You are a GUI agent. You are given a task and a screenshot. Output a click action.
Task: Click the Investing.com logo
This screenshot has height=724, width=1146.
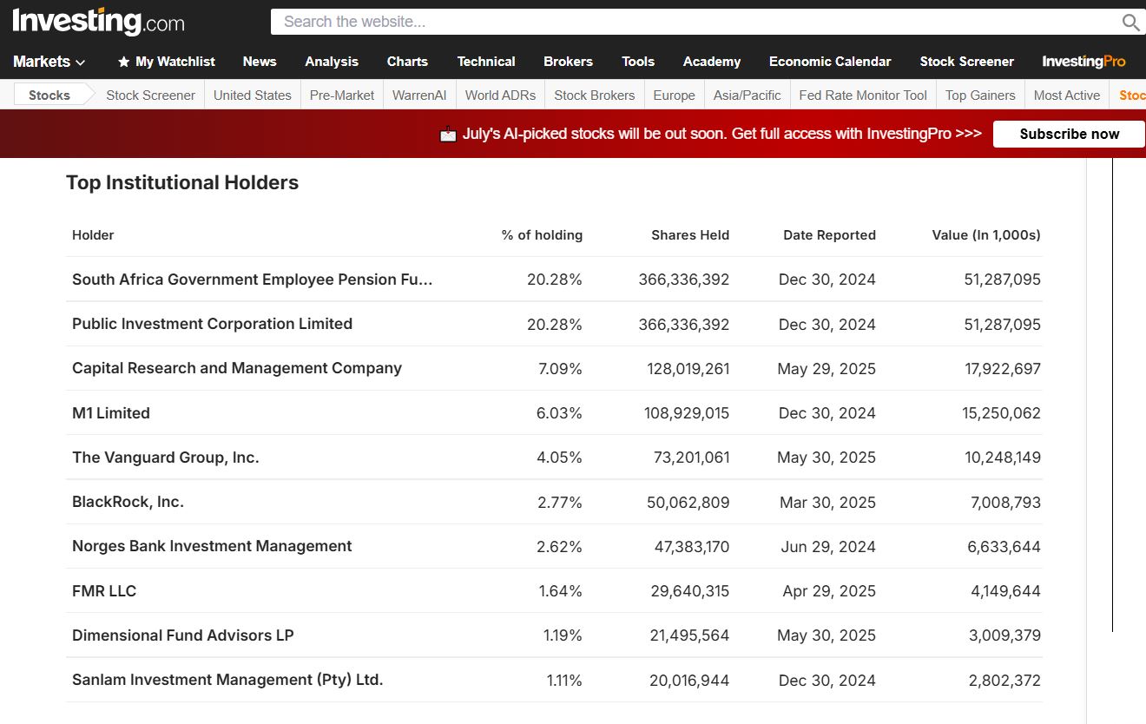98,22
